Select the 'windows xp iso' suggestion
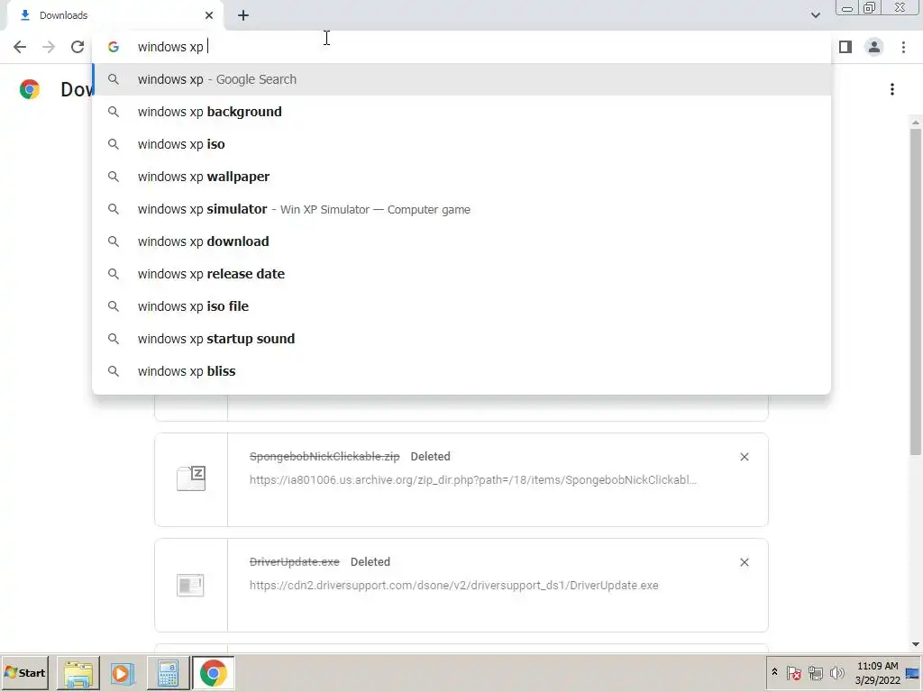 461,144
